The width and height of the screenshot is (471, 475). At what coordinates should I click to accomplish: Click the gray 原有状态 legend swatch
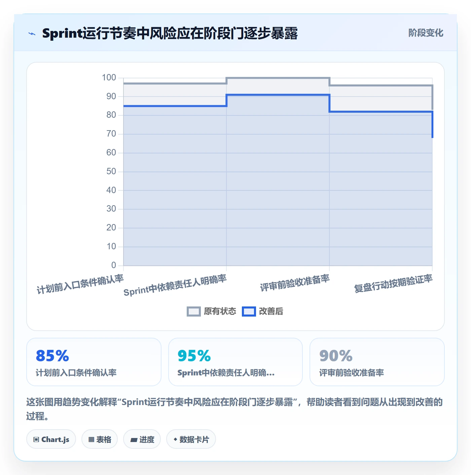pyautogui.click(x=194, y=312)
